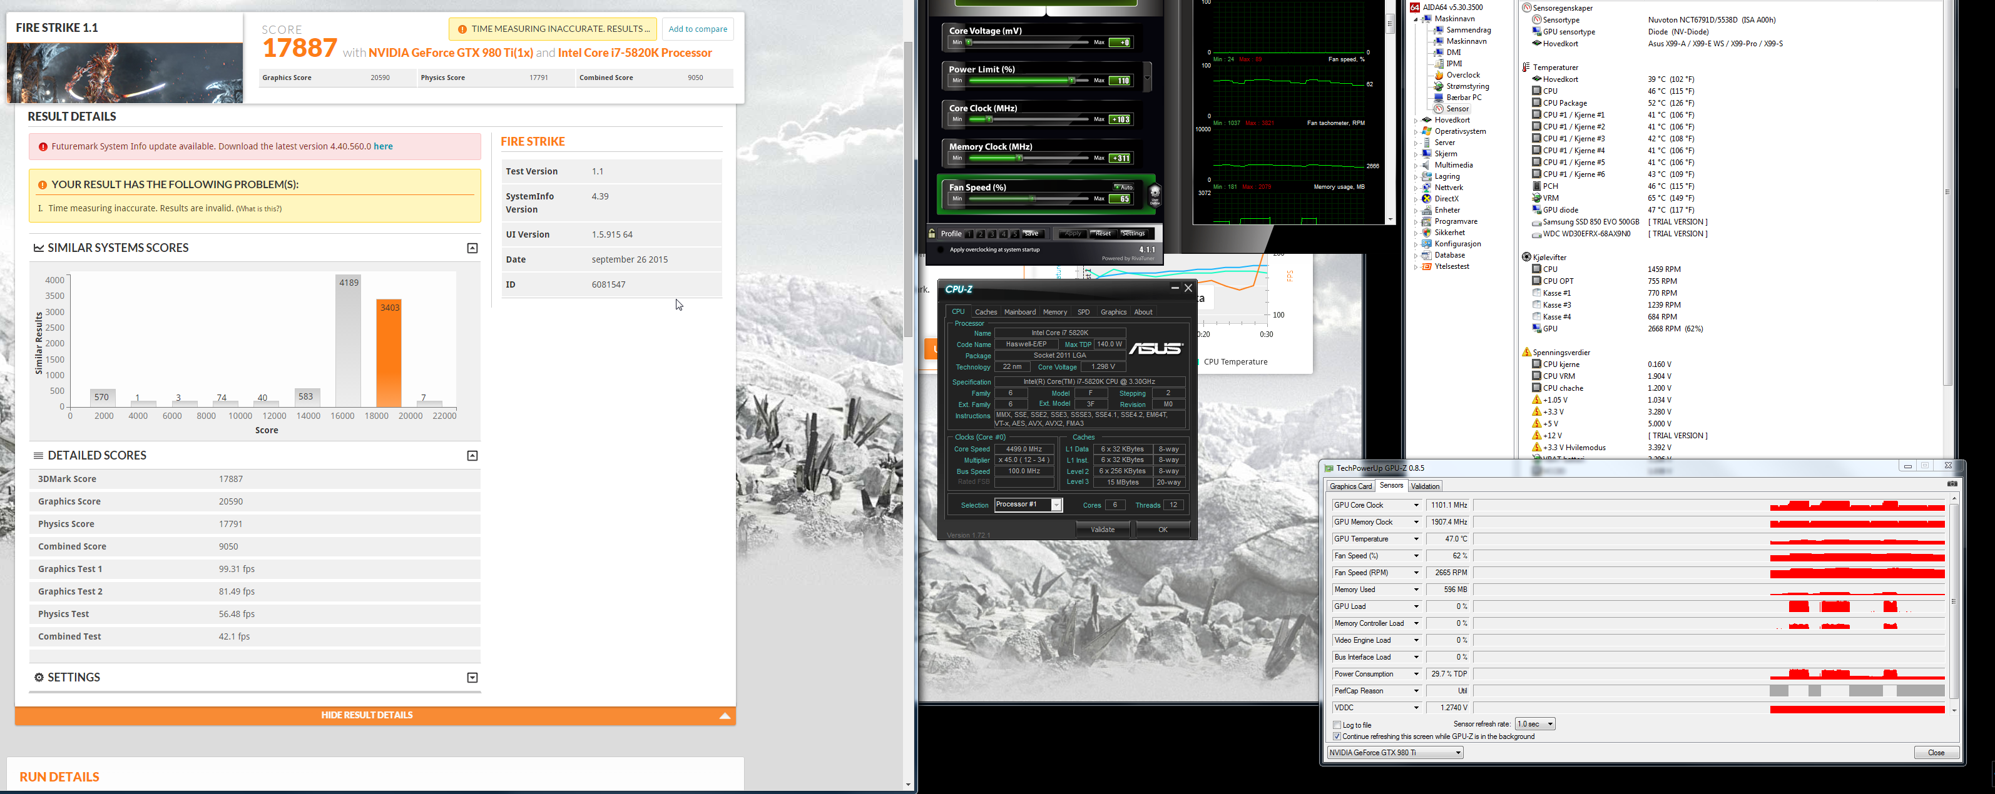Select Overclock flame item in AIDA64 tree
The image size is (1995, 794).
1457,75
